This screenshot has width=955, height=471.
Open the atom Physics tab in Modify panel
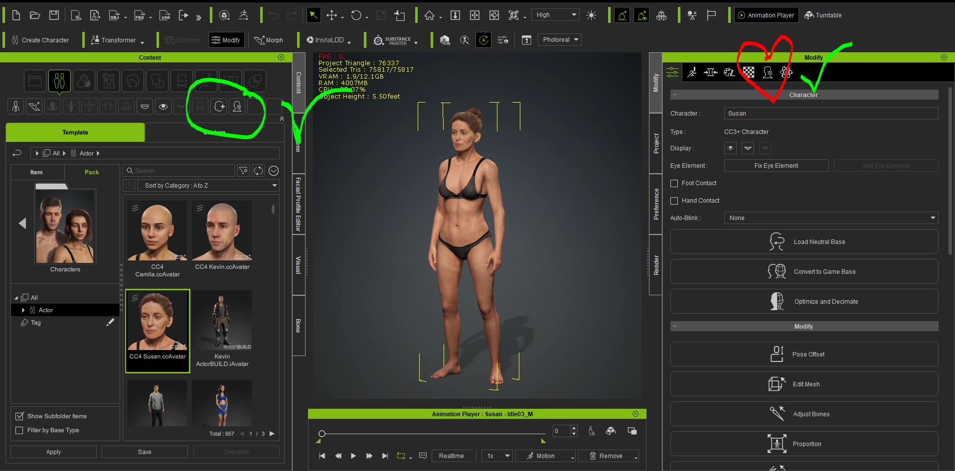(x=787, y=73)
